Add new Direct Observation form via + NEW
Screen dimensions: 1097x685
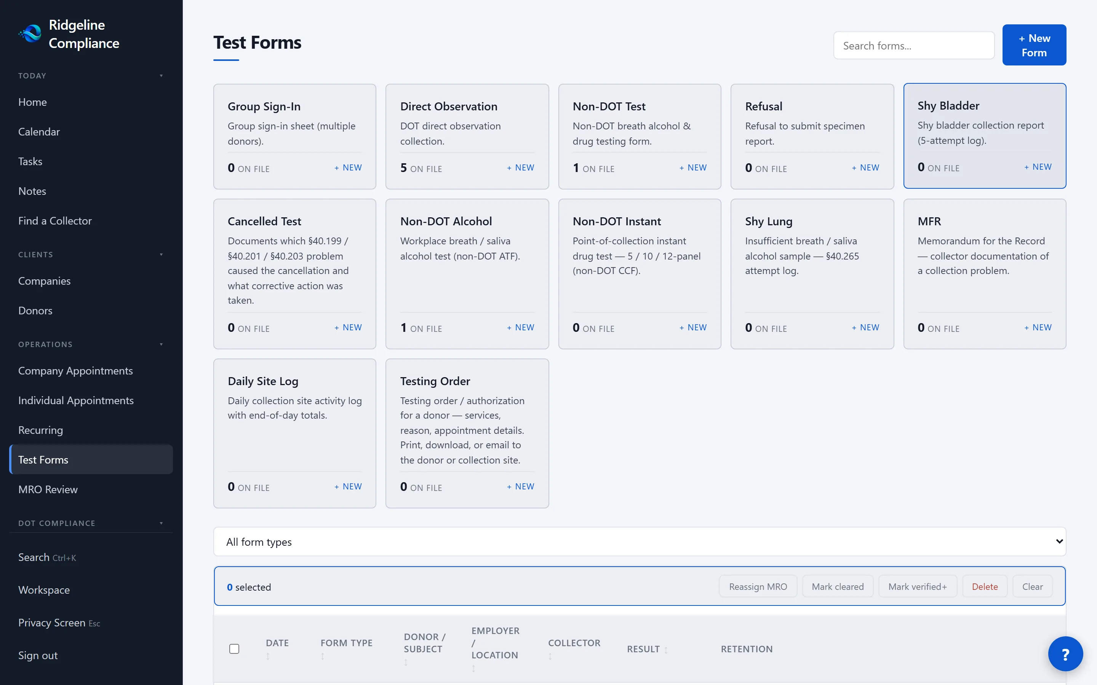(x=520, y=167)
